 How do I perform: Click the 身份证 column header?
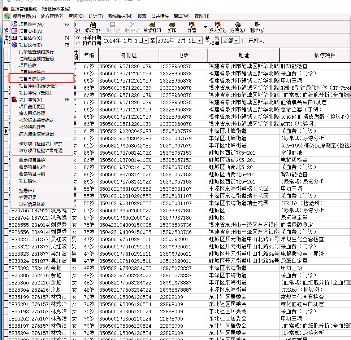click(129, 55)
